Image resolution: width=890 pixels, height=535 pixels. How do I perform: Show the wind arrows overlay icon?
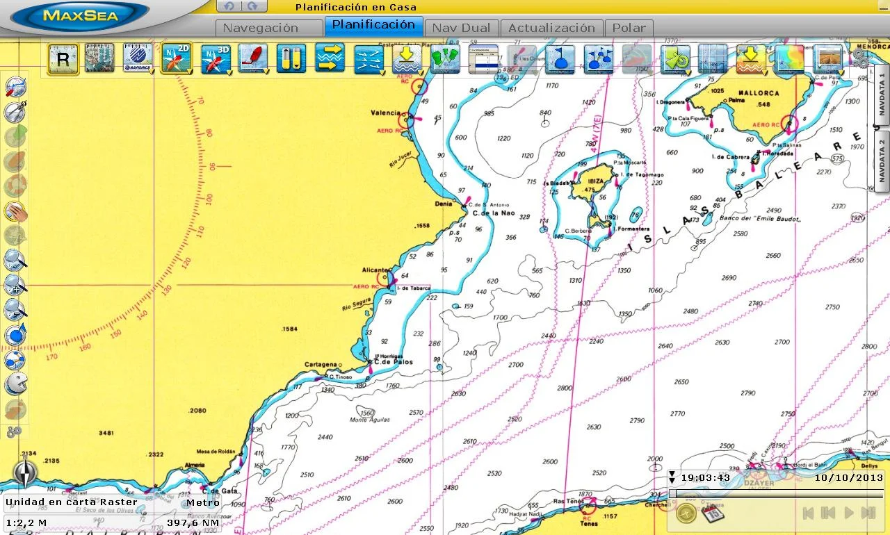point(369,58)
